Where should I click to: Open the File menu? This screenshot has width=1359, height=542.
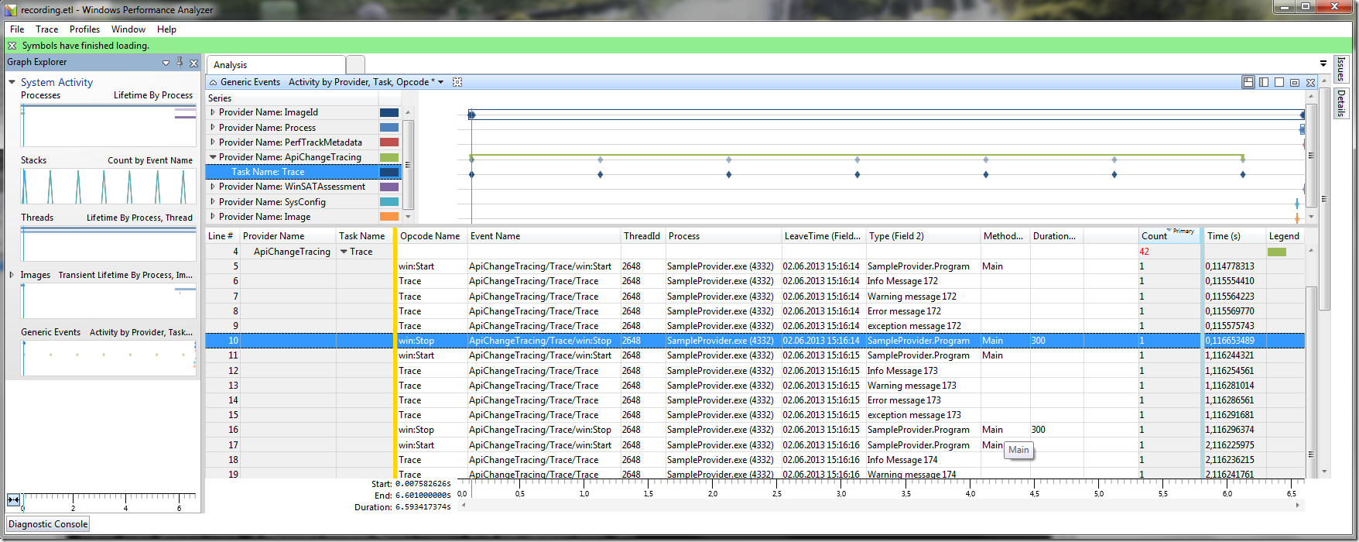(17, 29)
